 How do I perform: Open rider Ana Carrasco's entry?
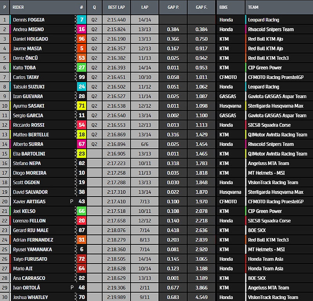(x=29, y=278)
